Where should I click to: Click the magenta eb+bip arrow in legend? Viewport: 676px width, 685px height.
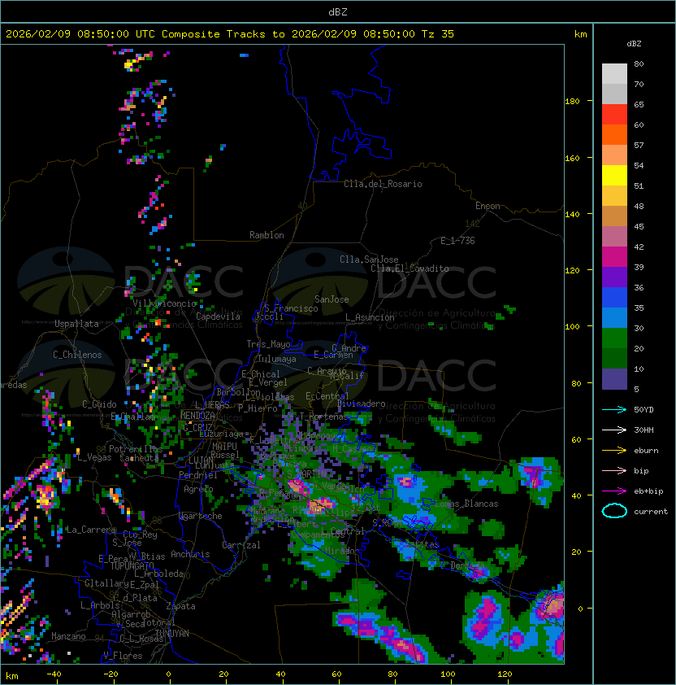pos(614,491)
